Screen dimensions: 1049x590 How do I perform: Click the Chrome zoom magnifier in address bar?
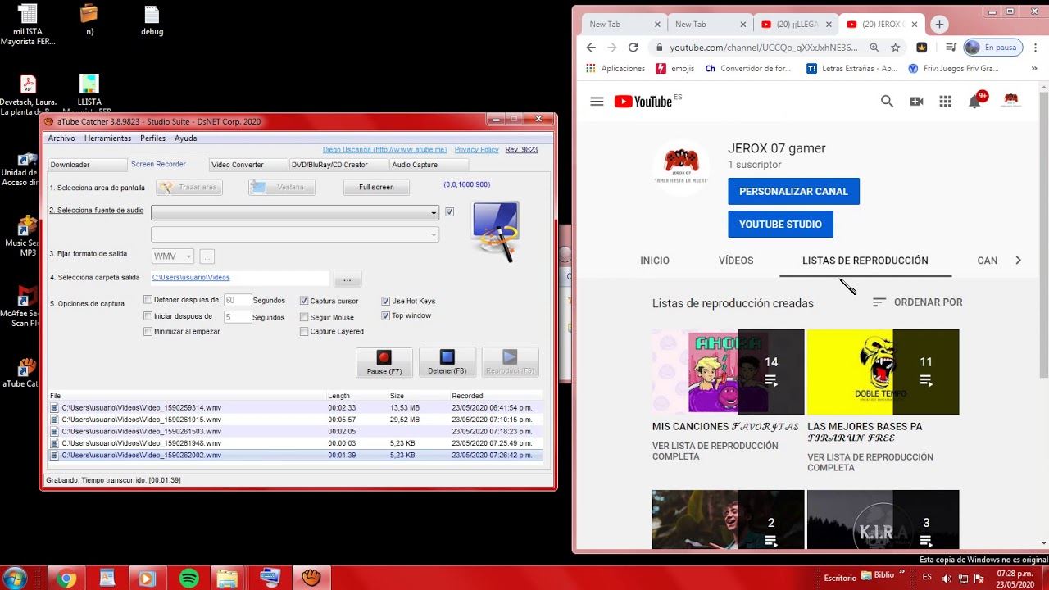[874, 48]
